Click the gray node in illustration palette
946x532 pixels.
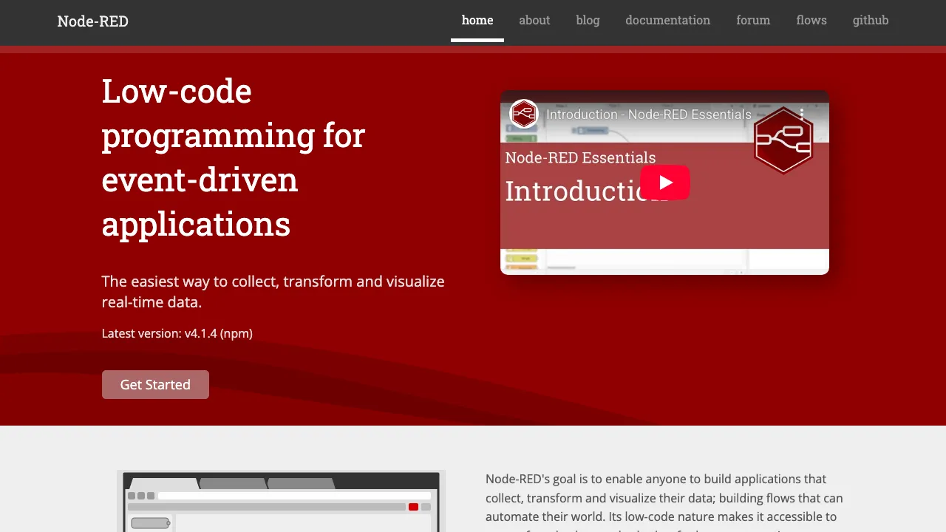click(x=150, y=523)
